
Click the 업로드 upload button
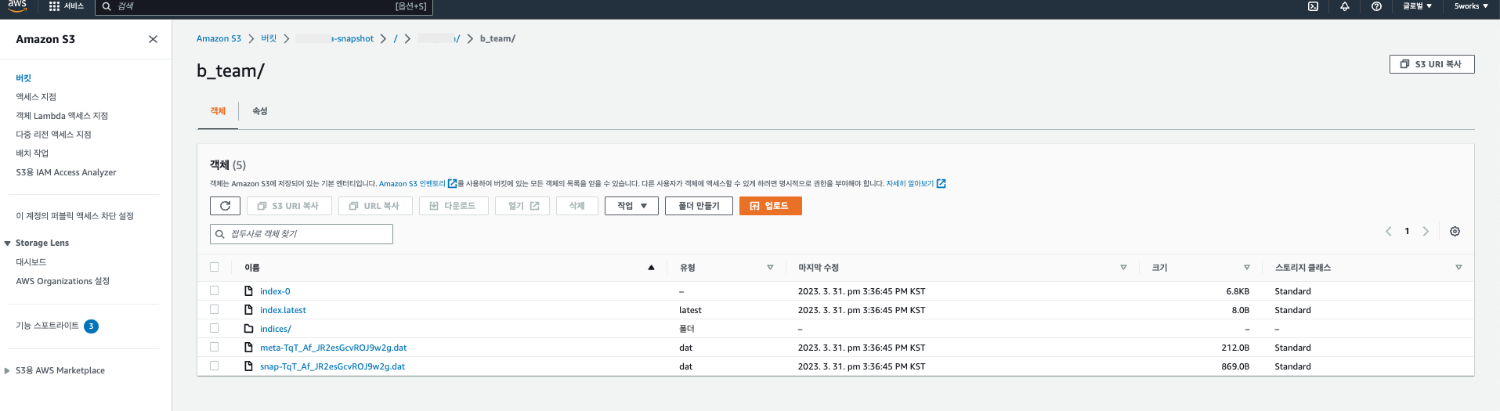(x=770, y=206)
